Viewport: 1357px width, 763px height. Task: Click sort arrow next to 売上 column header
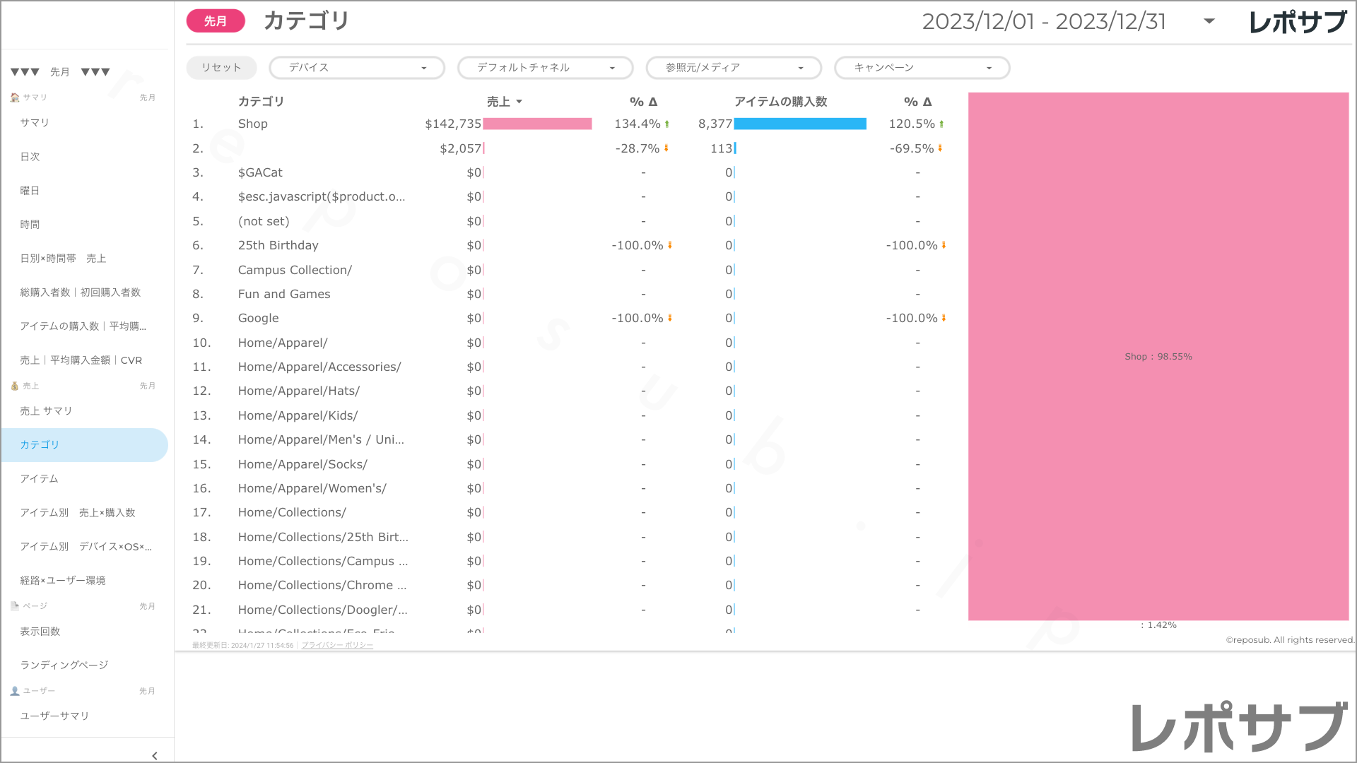coord(519,102)
